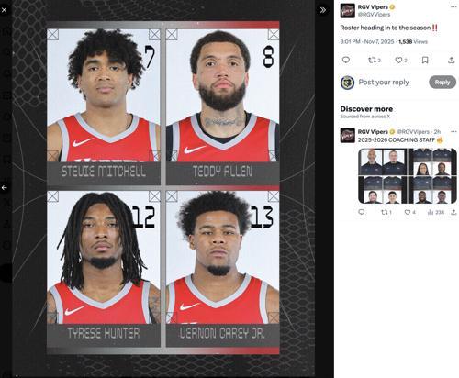The width and height of the screenshot is (459, 378).
Task: Share the roster post
Action: [x=452, y=61]
